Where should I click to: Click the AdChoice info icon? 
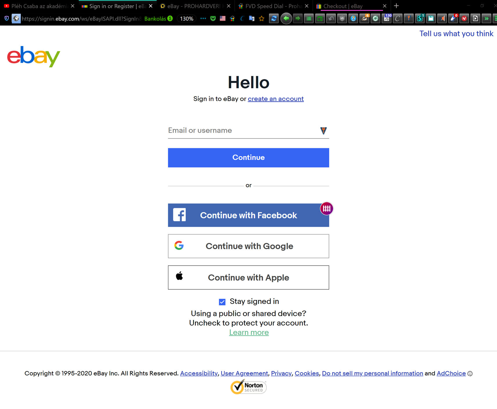(x=470, y=374)
